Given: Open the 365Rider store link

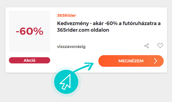Looking at the screenshot, I should click(67, 15).
